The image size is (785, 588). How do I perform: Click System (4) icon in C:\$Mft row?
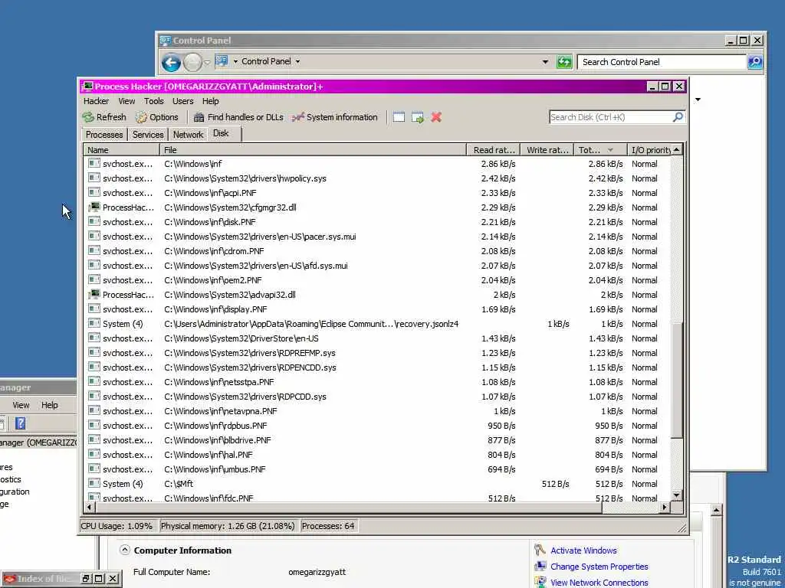pyautogui.click(x=94, y=484)
